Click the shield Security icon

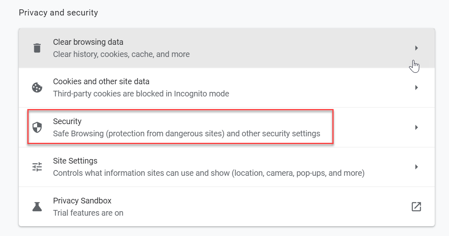(x=37, y=127)
